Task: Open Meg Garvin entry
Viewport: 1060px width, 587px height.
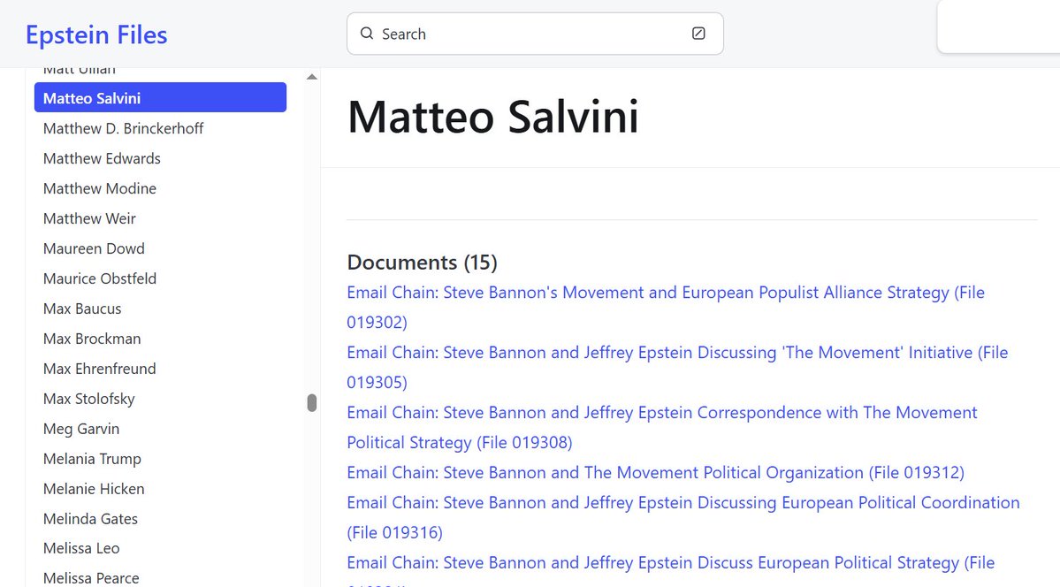Action: (81, 429)
